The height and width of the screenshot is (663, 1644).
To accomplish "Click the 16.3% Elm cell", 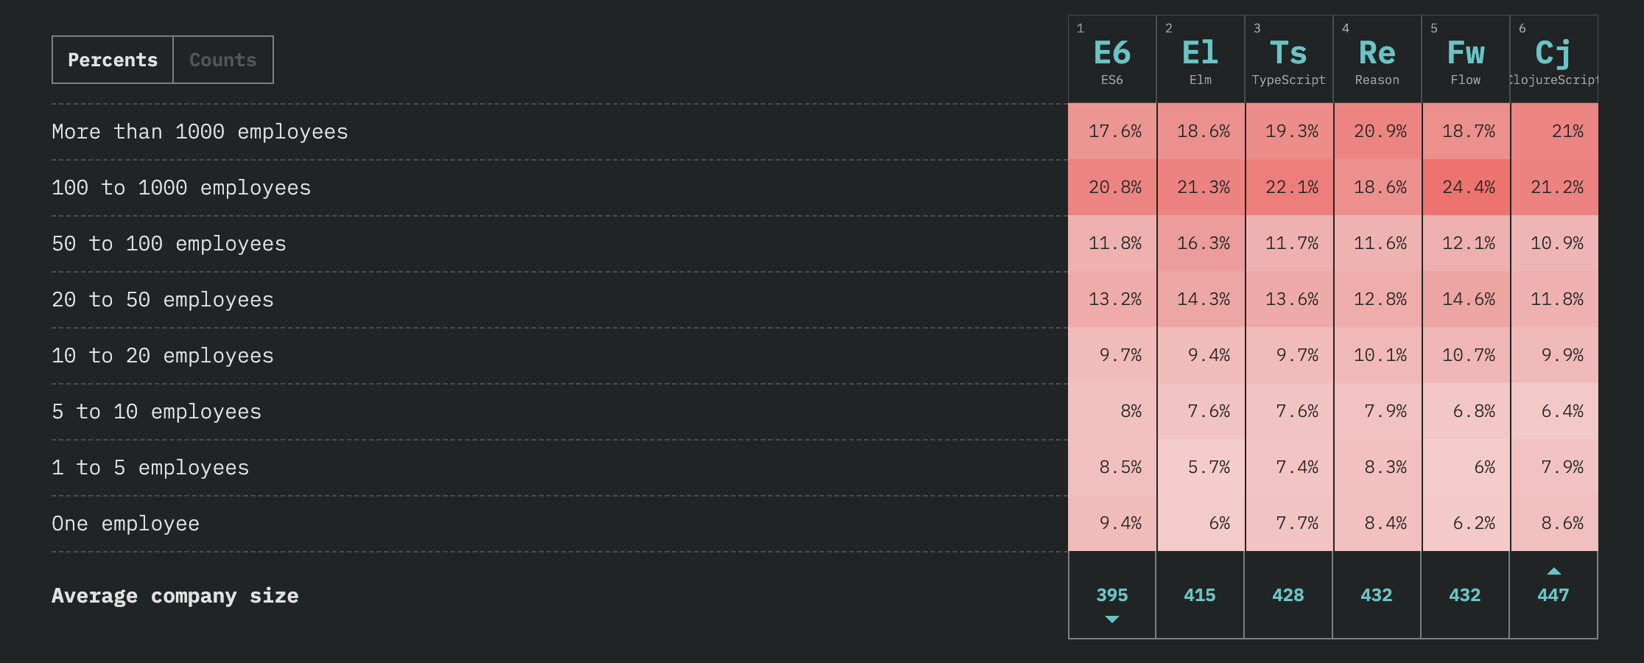I will pyautogui.click(x=1201, y=243).
